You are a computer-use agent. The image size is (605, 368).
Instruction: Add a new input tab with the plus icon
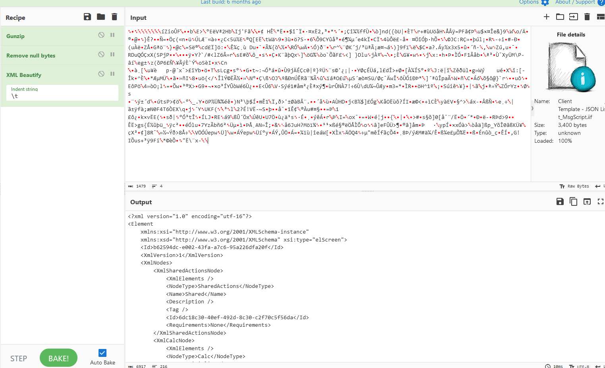point(546,17)
